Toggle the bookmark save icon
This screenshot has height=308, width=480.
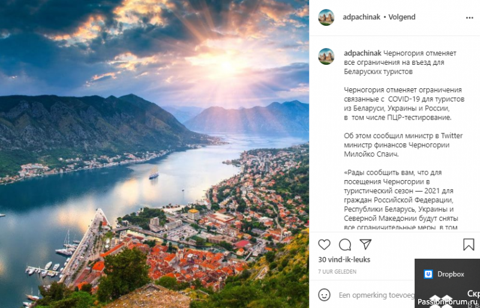(x=469, y=244)
